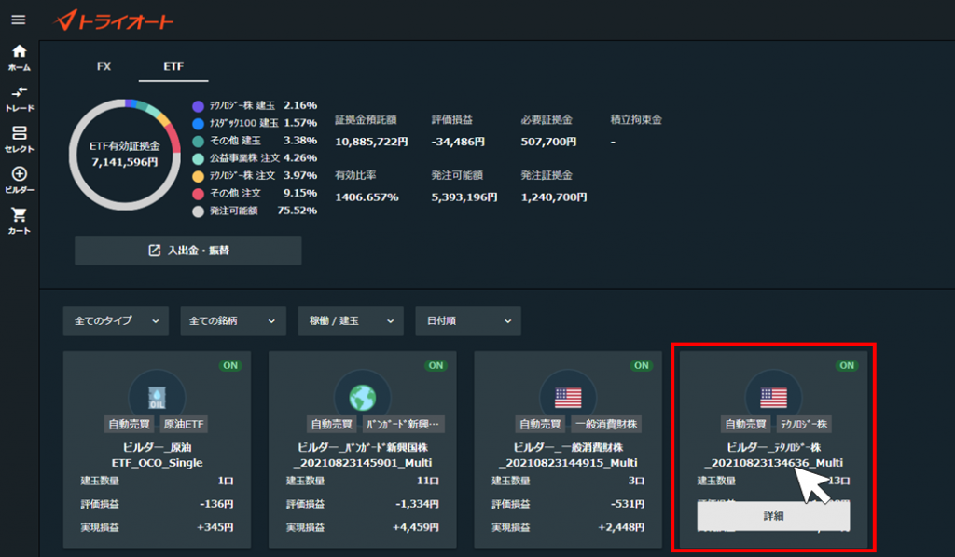
Task: Click the 有効比率 value 1406.657%
Action: [367, 197]
